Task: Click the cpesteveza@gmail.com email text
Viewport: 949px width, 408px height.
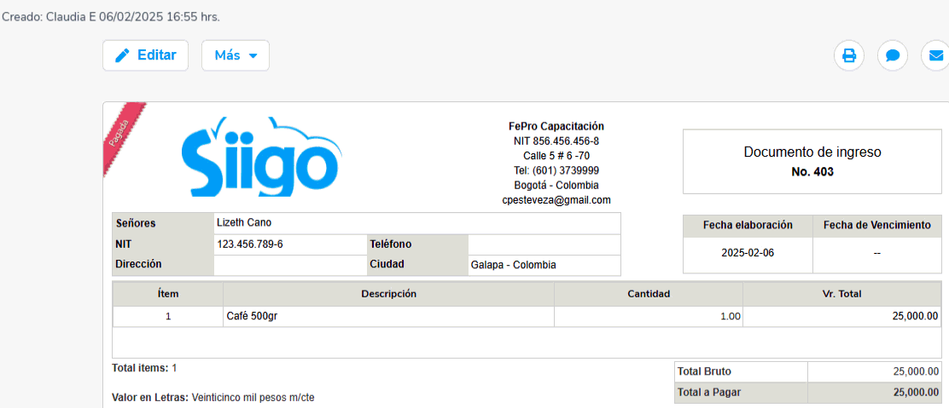Action: 556,199
